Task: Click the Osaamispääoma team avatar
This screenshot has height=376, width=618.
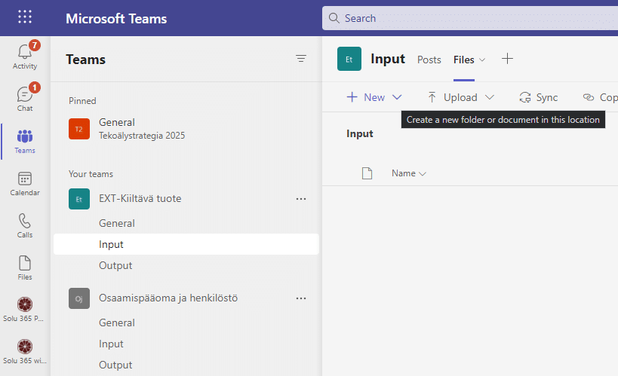Action: (x=79, y=298)
